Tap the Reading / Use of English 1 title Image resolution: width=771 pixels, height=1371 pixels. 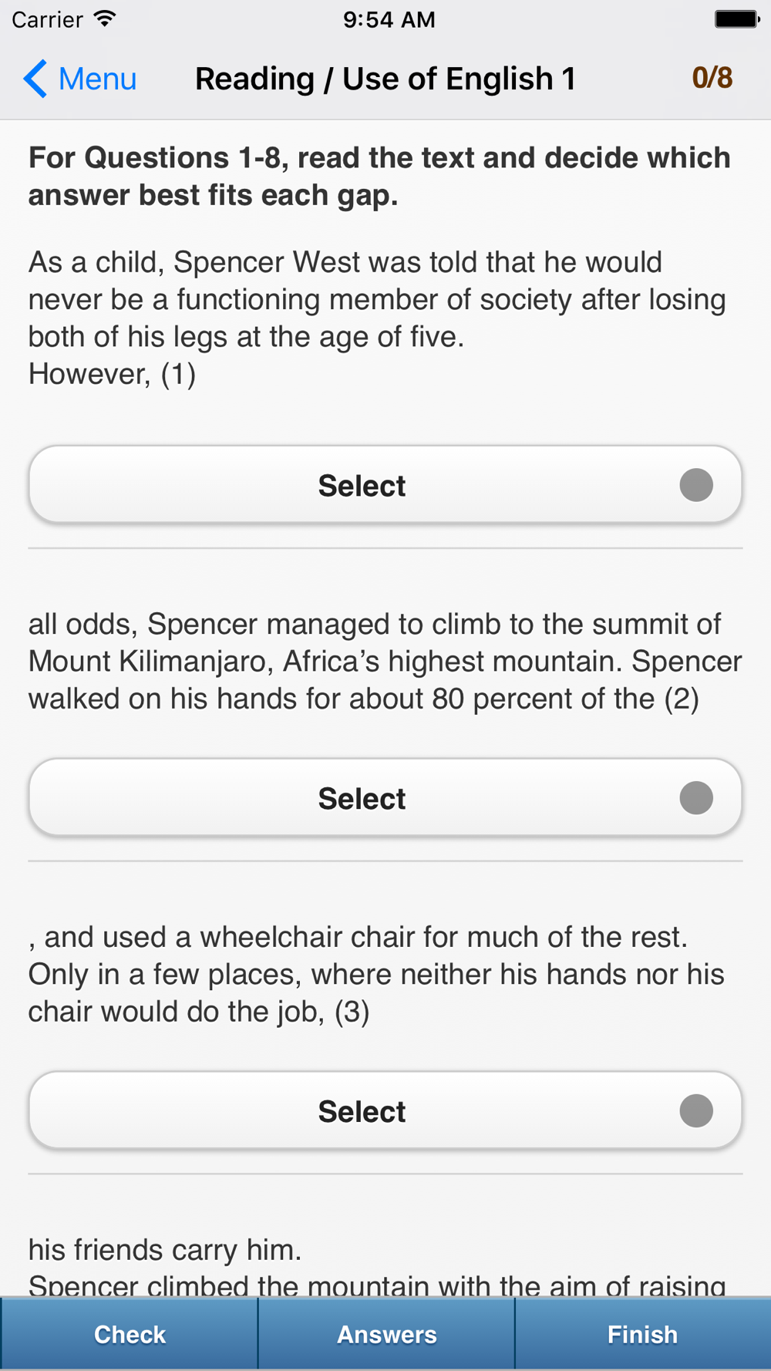click(385, 79)
